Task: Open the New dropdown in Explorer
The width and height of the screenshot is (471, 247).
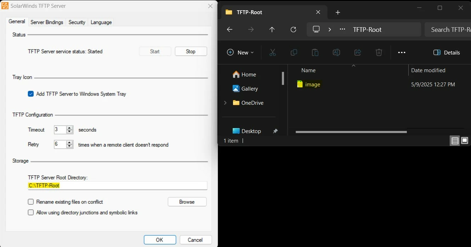Action: point(240,52)
